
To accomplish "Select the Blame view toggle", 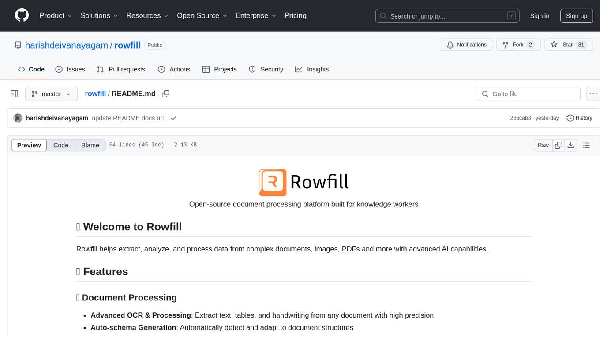I will pyautogui.click(x=90, y=145).
